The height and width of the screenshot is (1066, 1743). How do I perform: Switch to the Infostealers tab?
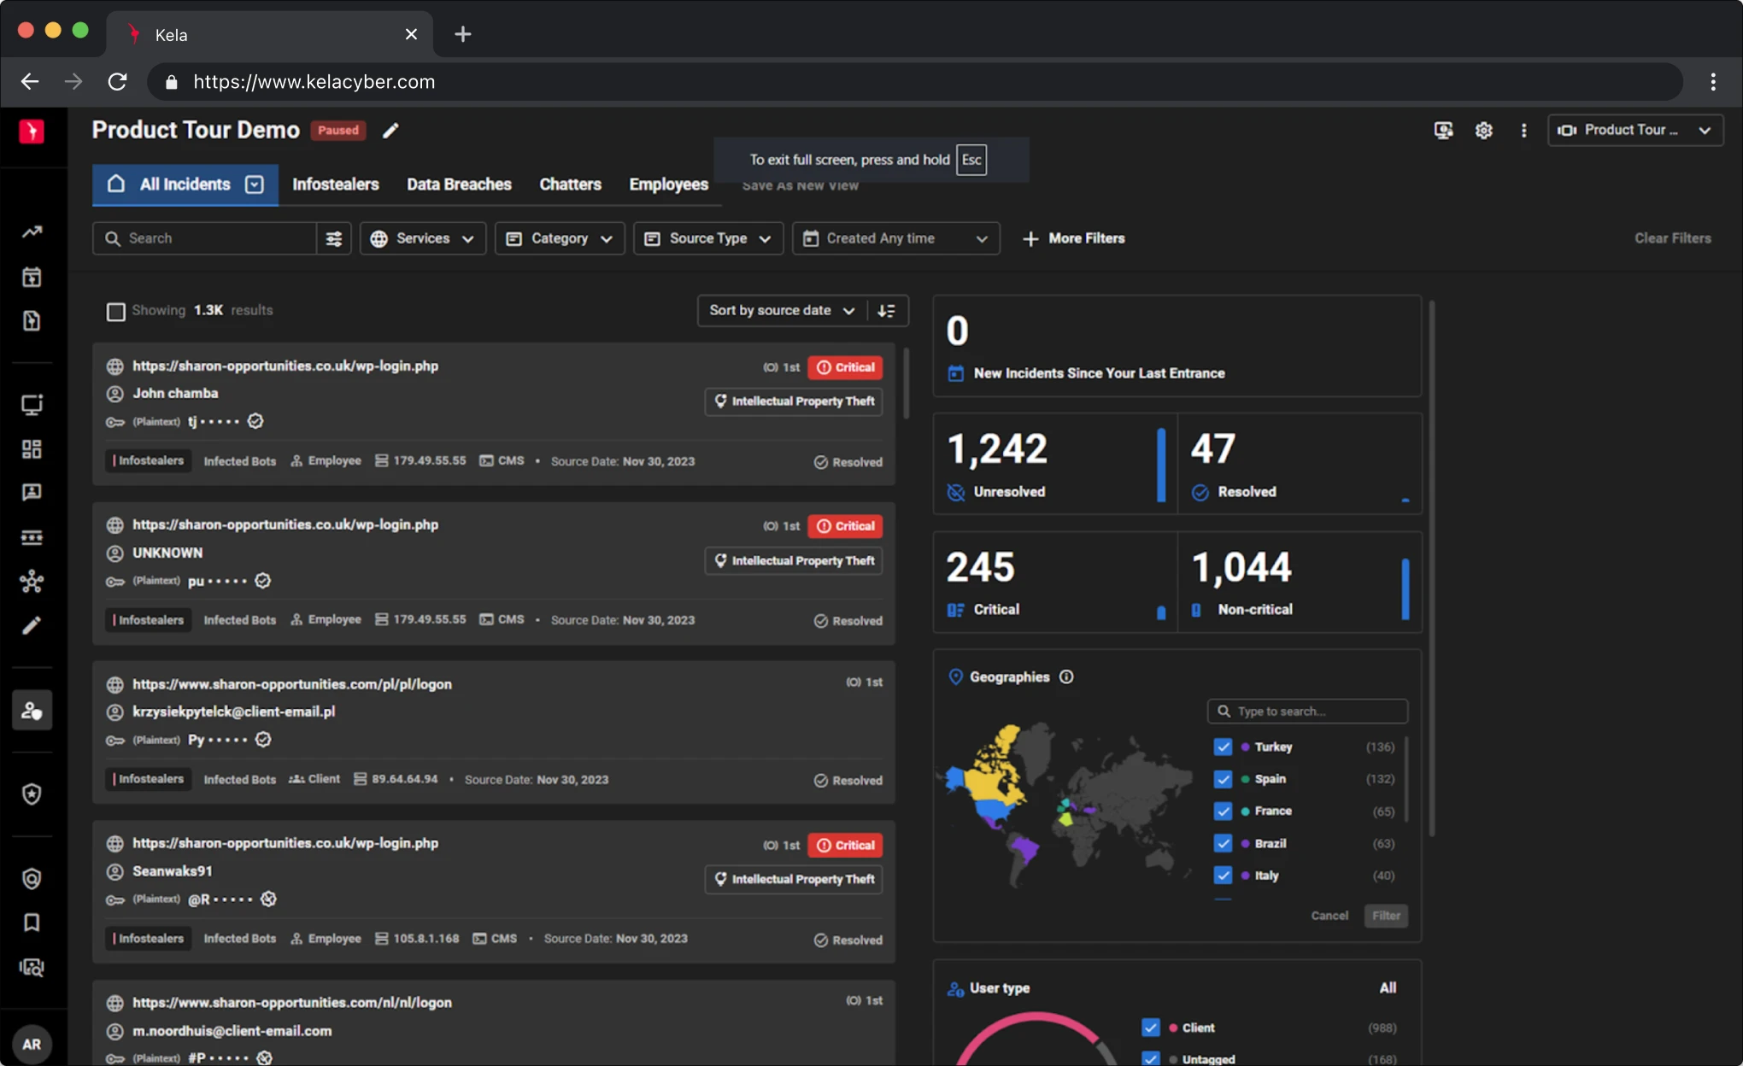pos(335,184)
